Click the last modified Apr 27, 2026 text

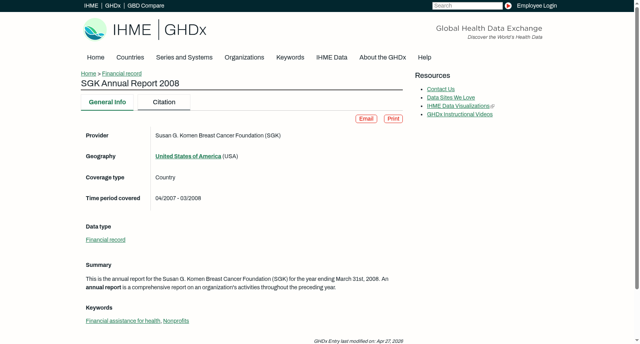point(358,341)
